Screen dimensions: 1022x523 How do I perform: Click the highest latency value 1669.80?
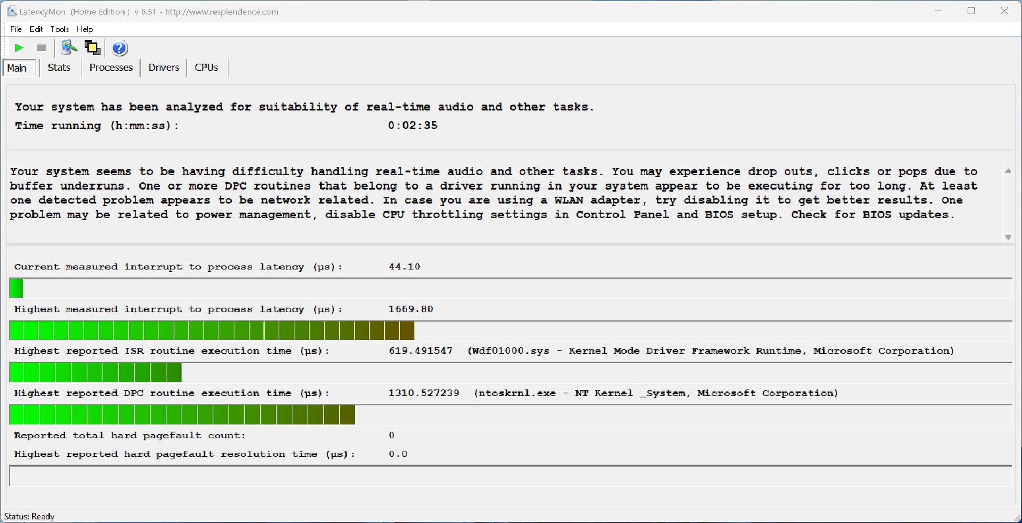(411, 309)
